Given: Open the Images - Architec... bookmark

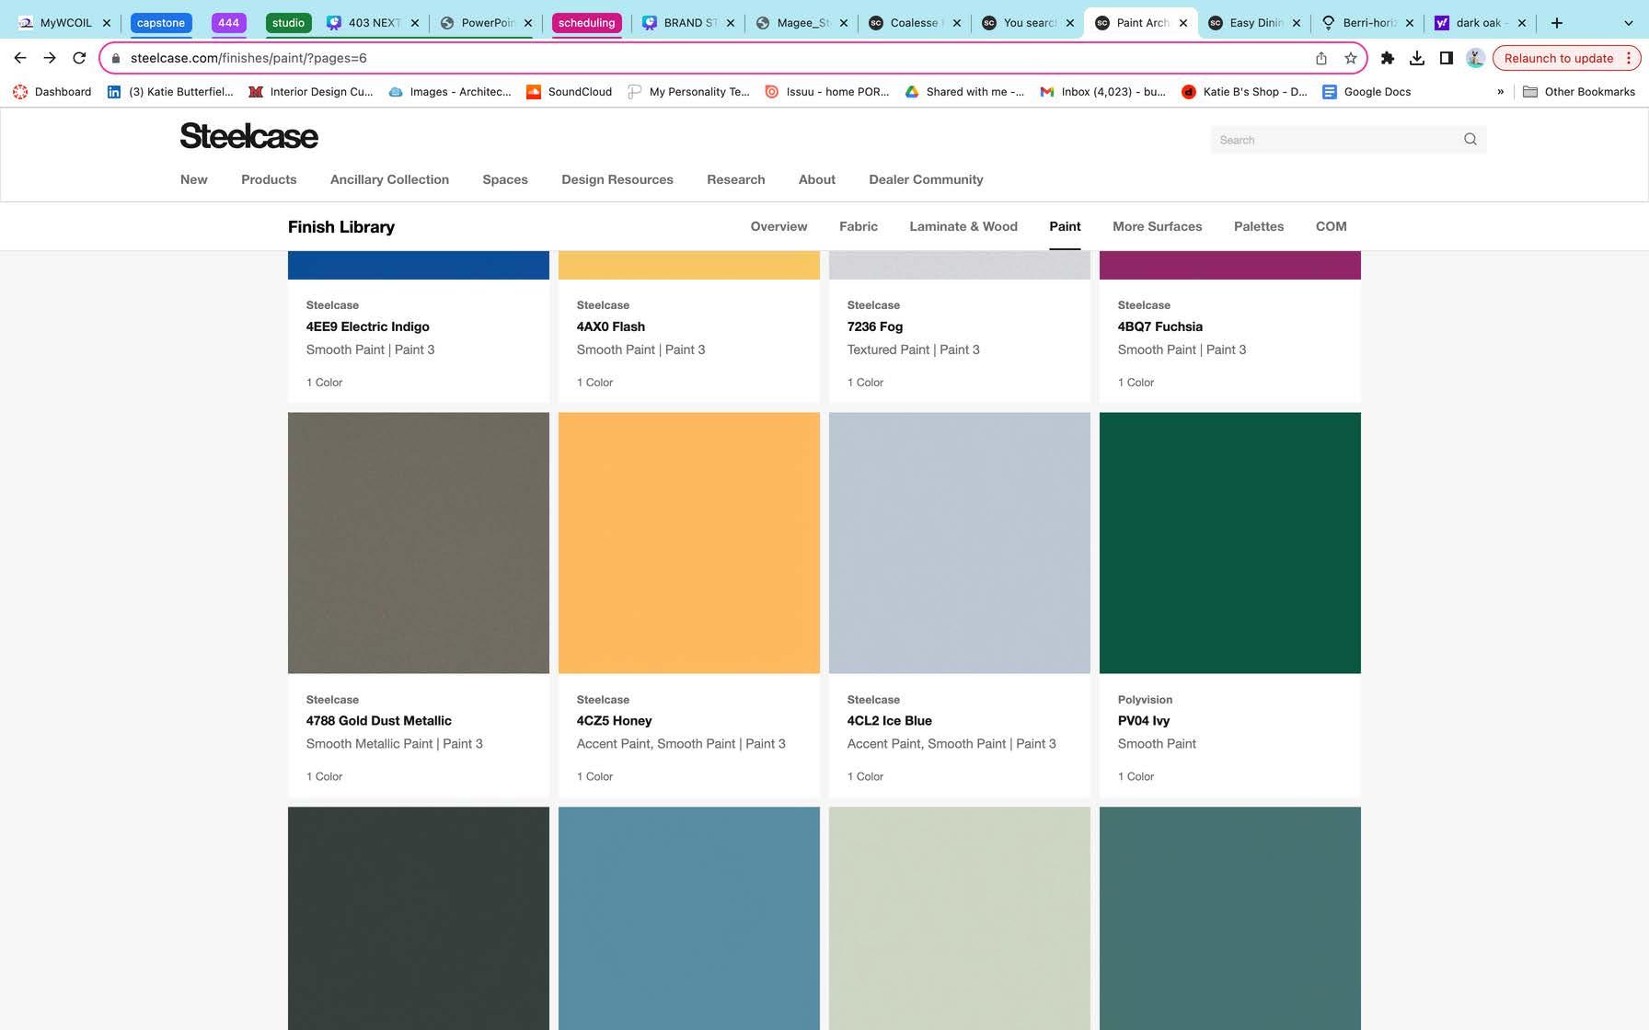Looking at the screenshot, I should coord(450,92).
